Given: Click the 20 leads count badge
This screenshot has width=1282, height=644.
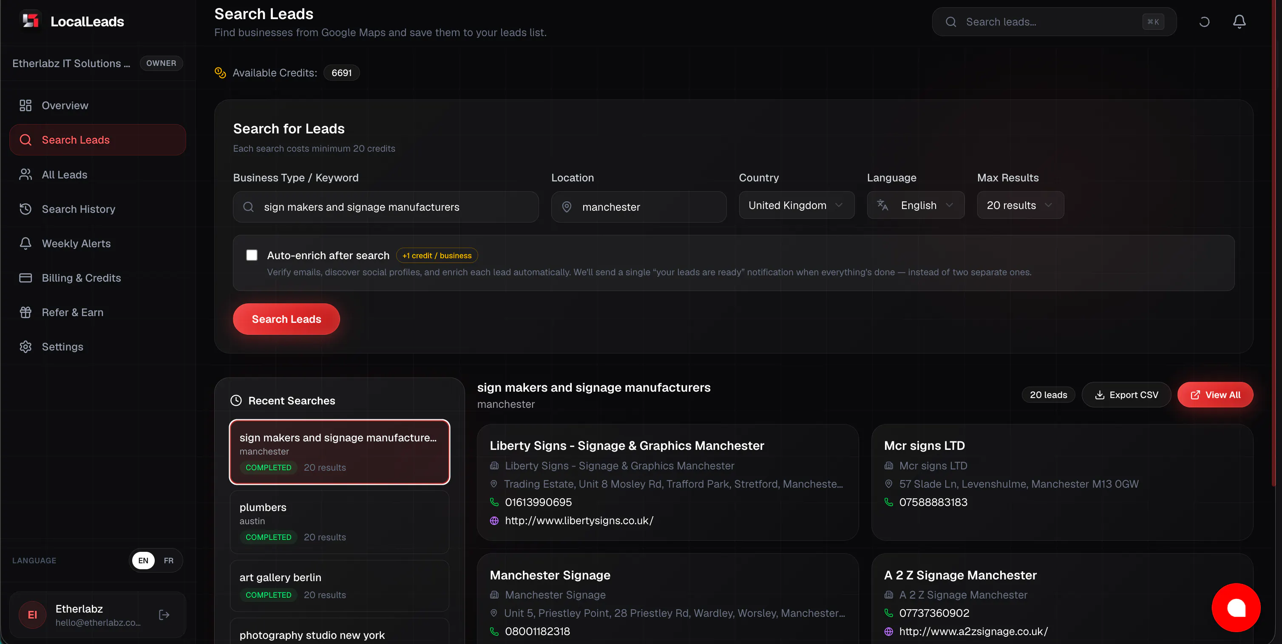Looking at the screenshot, I should coord(1048,395).
